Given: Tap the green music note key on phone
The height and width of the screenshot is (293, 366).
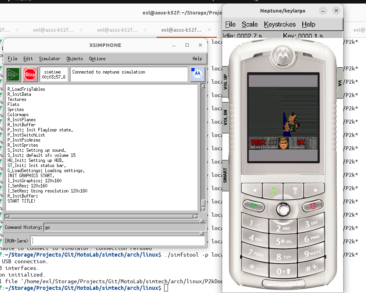Looking at the screenshot, I should point(273,191).
